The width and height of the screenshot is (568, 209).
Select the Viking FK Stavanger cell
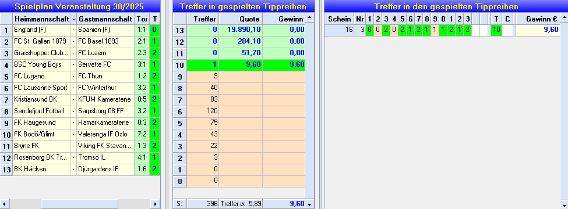coord(105,146)
